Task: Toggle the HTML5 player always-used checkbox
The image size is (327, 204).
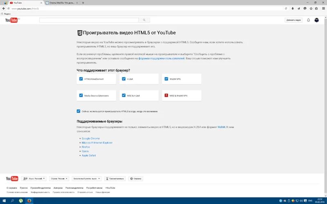Action: click(x=78, y=111)
